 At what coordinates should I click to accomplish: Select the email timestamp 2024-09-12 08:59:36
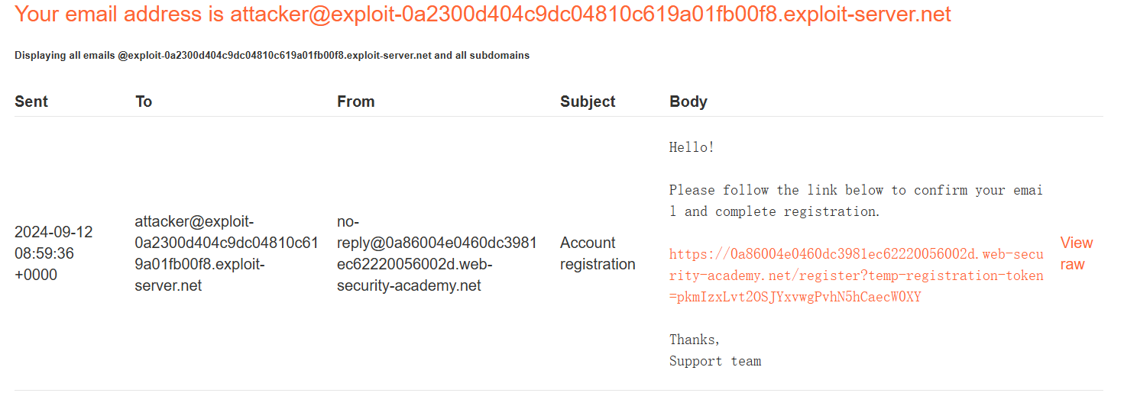coord(53,242)
